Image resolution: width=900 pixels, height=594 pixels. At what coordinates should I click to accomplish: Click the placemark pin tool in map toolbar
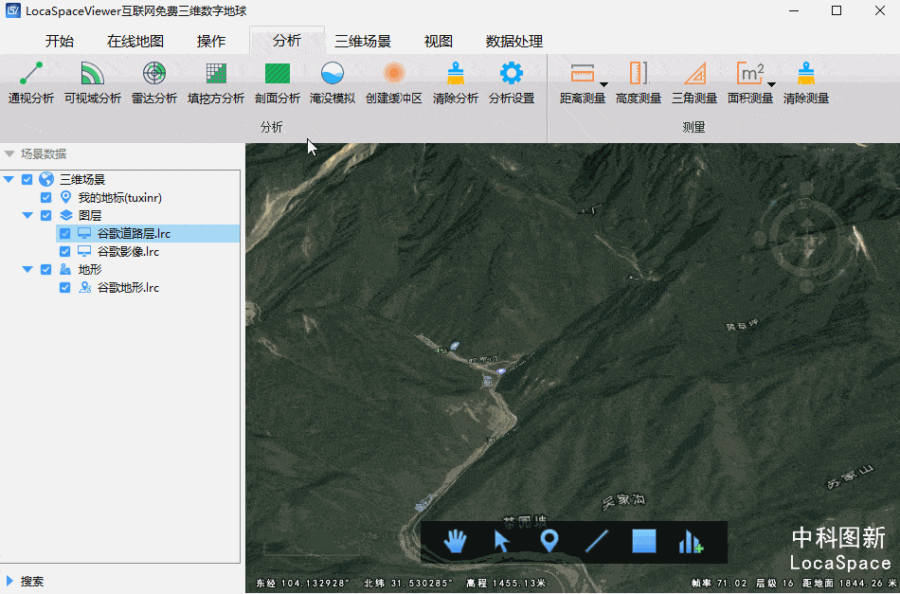pyautogui.click(x=549, y=541)
